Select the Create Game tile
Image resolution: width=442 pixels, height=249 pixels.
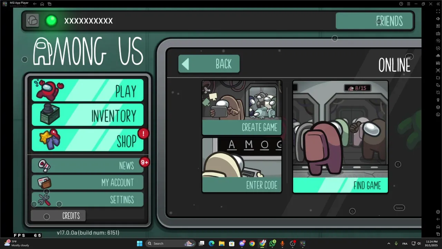click(242, 108)
